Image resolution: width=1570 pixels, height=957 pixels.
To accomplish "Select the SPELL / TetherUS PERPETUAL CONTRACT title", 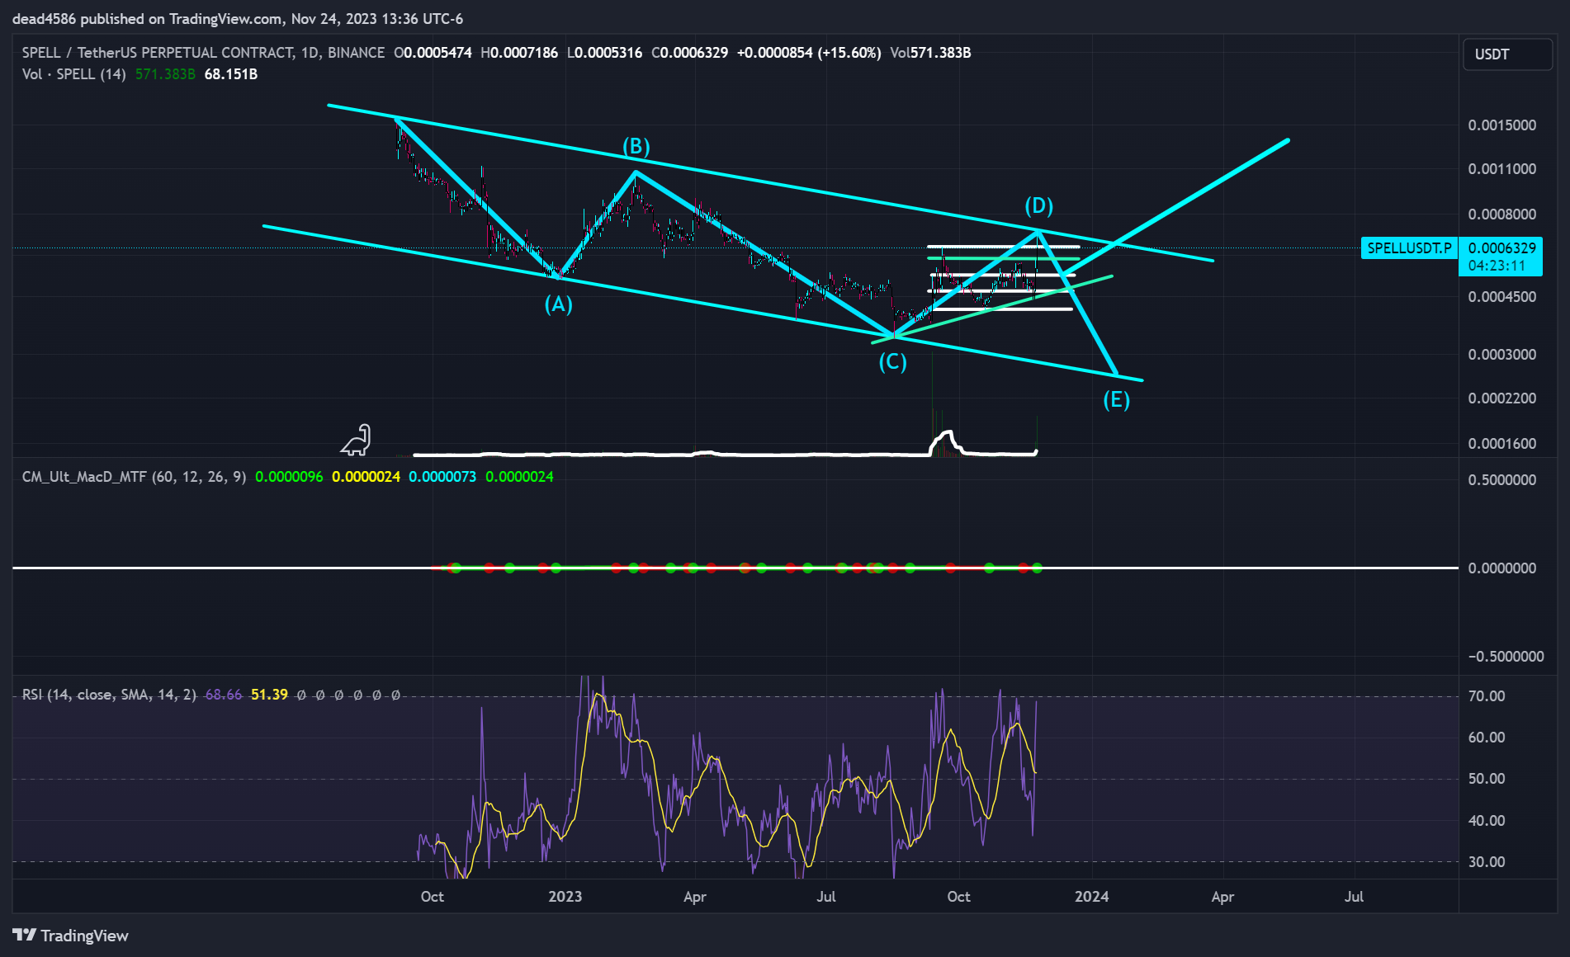I will coord(203,53).
